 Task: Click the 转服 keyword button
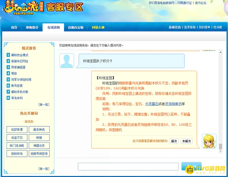[x=39, y=137]
